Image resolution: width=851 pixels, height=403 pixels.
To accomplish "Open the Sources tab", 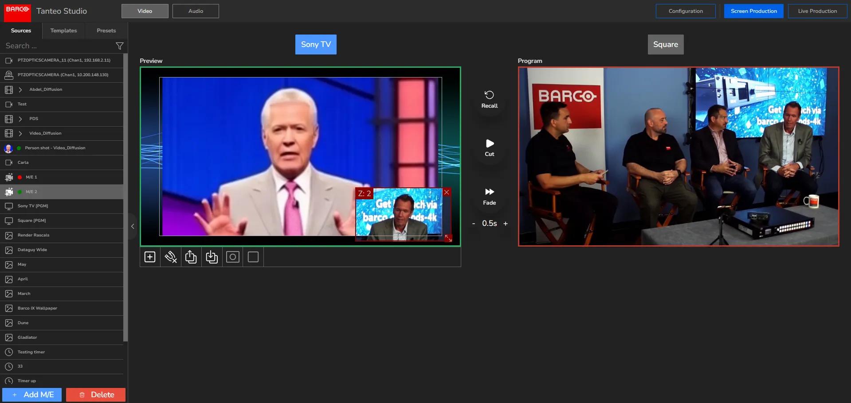I will pyautogui.click(x=21, y=31).
